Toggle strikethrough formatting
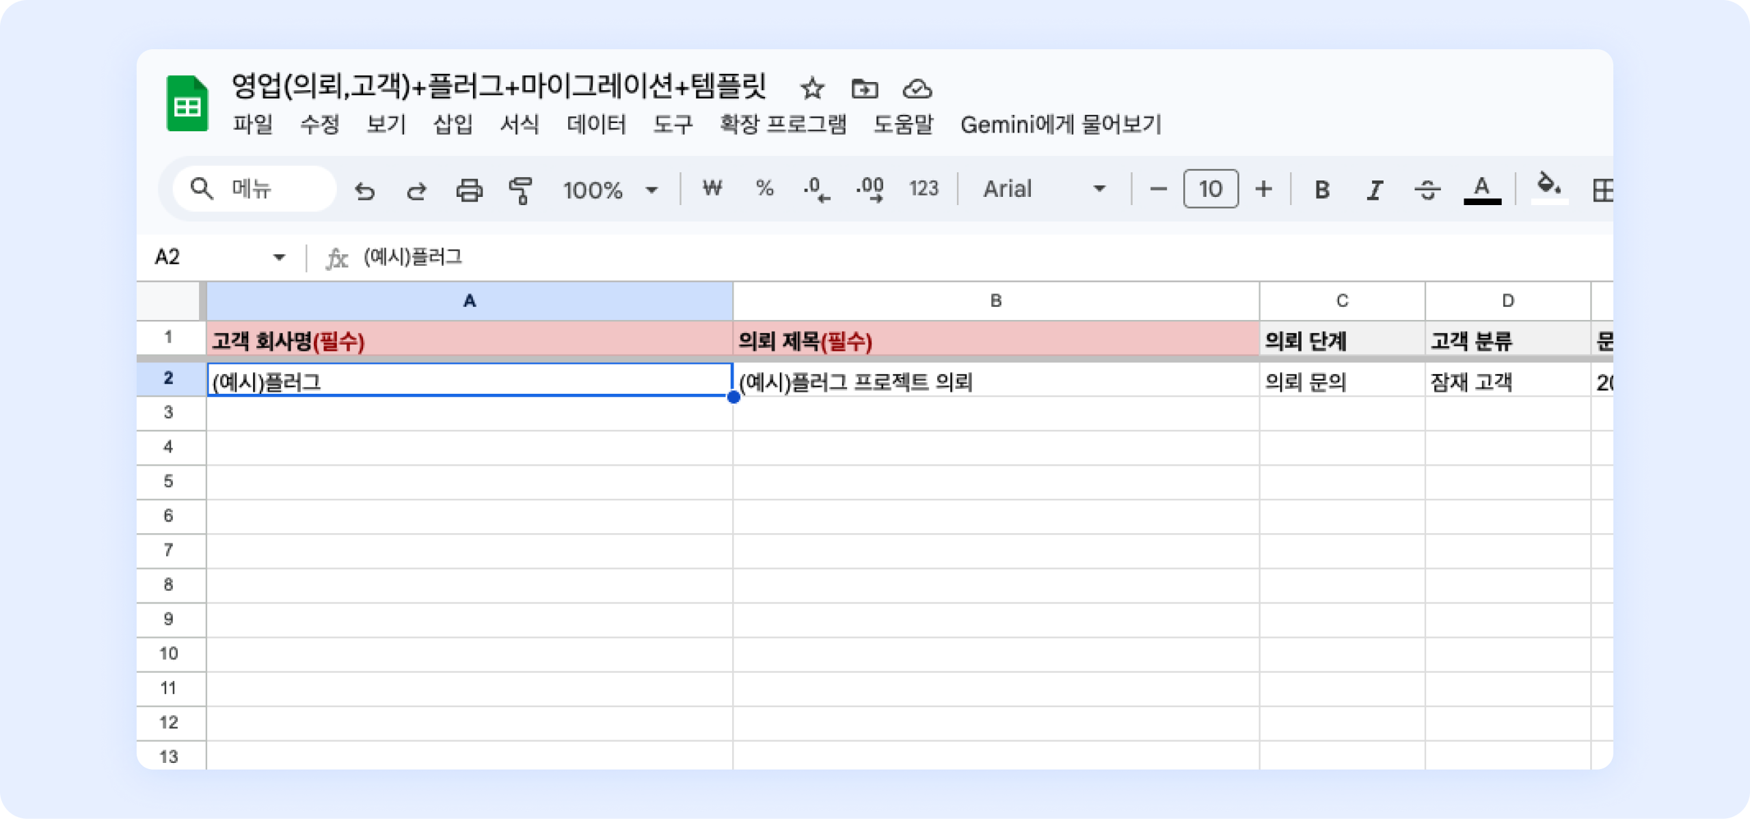 click(x=1427, y=189)
